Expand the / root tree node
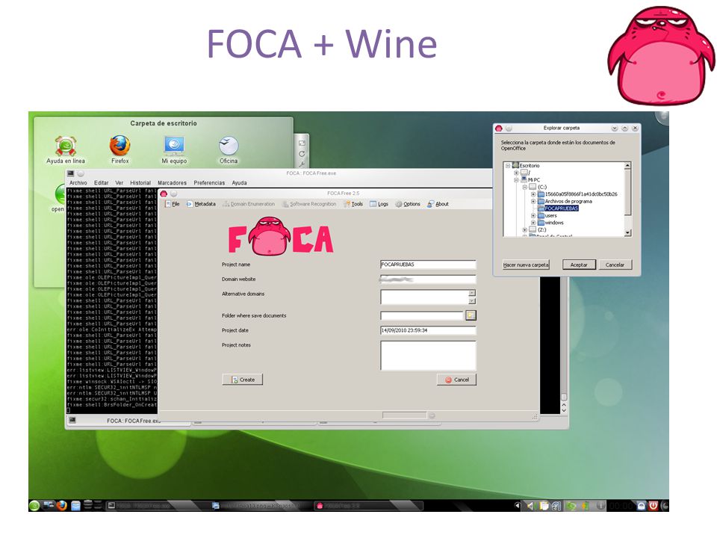The image size is (717, 538). coord(516,173)
